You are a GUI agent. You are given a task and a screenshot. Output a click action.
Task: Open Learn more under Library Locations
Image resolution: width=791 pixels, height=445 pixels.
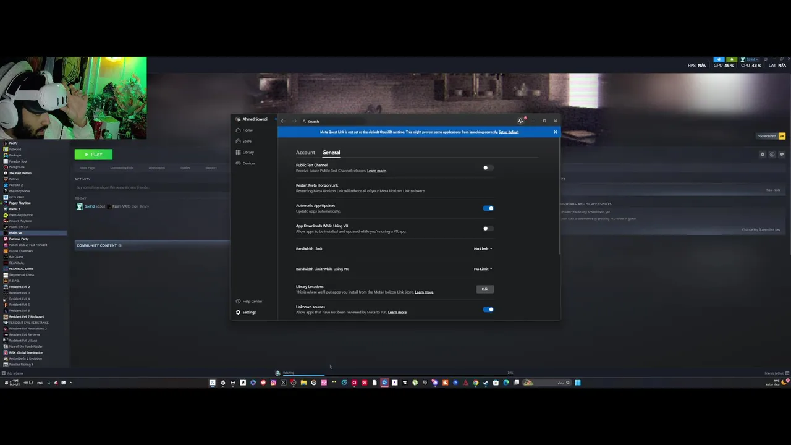coord(424,292)
